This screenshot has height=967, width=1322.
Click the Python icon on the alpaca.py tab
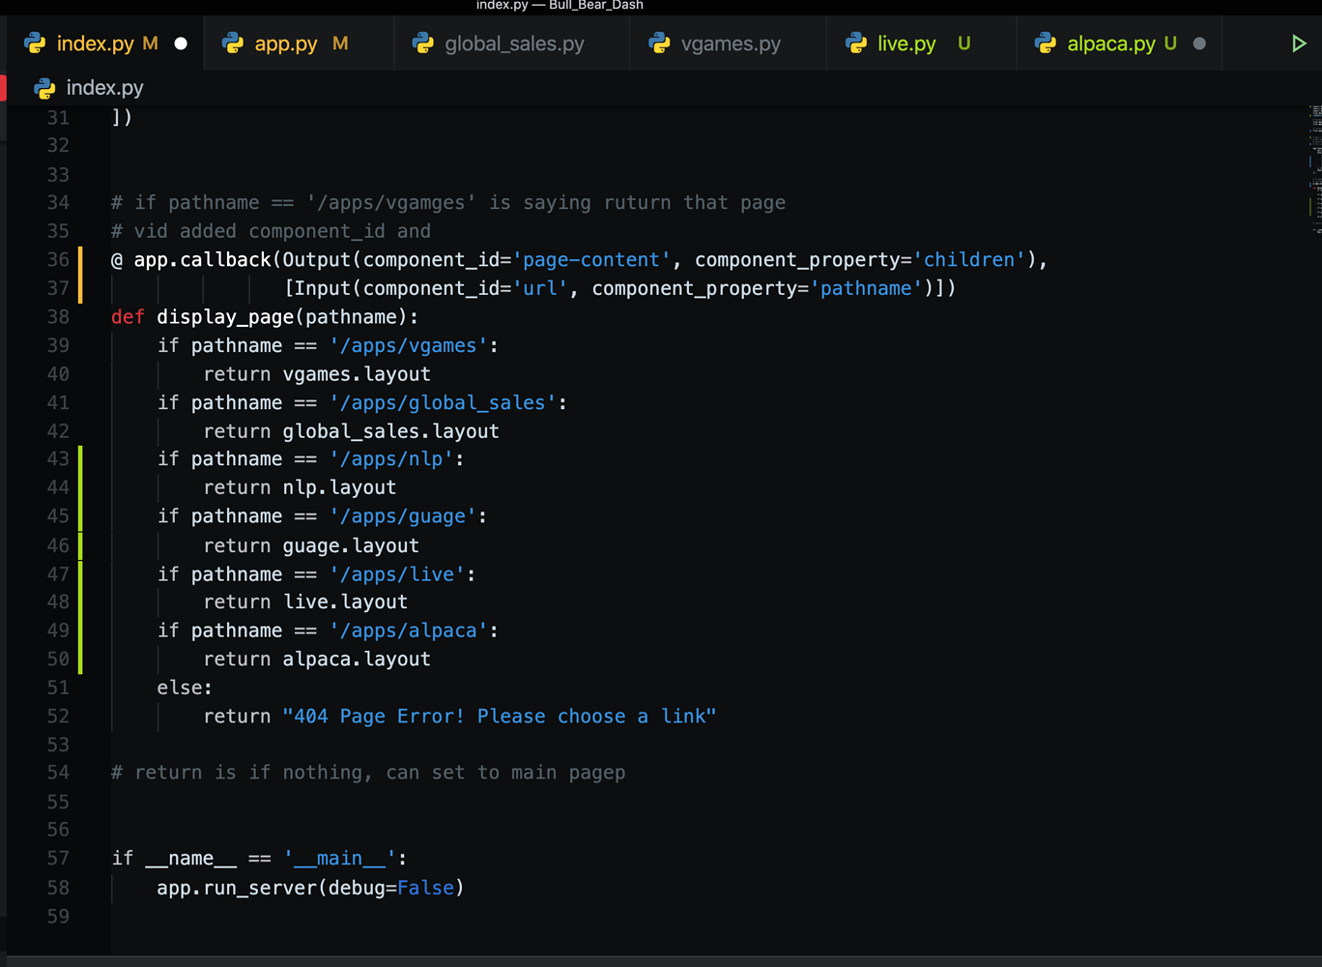coord(1046,43)
